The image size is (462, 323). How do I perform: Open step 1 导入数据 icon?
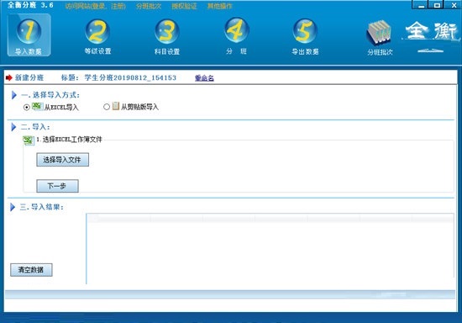click(29, 35)
